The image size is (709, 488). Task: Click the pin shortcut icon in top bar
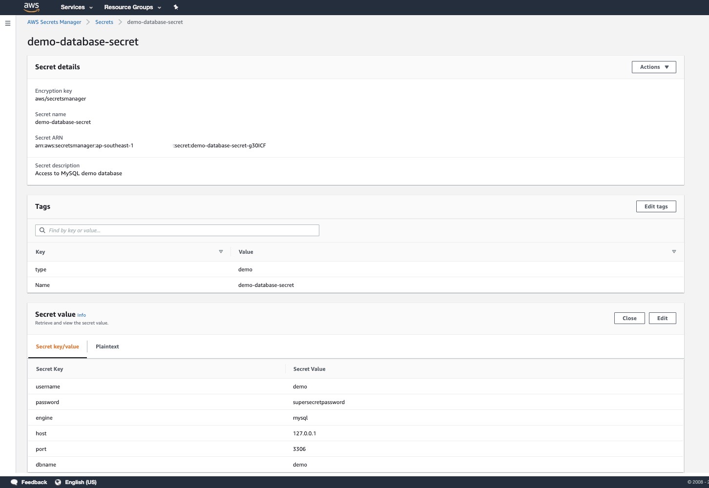point(176,7)
